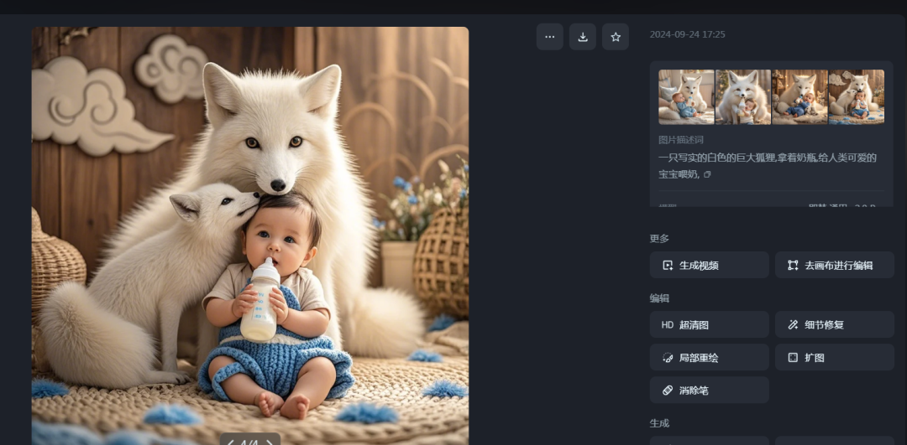The image size is (907, 445).
Task: Open 去画布进行编辑 canvas editor
Action: 834,265
